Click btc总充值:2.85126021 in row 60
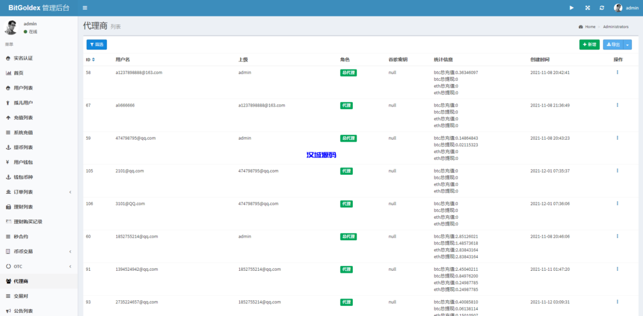Screen dimensions: 643x316 [x=456, y=236]
